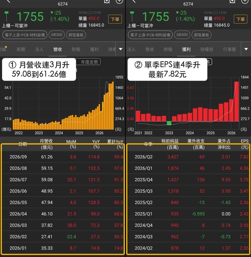Select revenue value 37.82
This screenshot has width=251, height=257.
47,225
